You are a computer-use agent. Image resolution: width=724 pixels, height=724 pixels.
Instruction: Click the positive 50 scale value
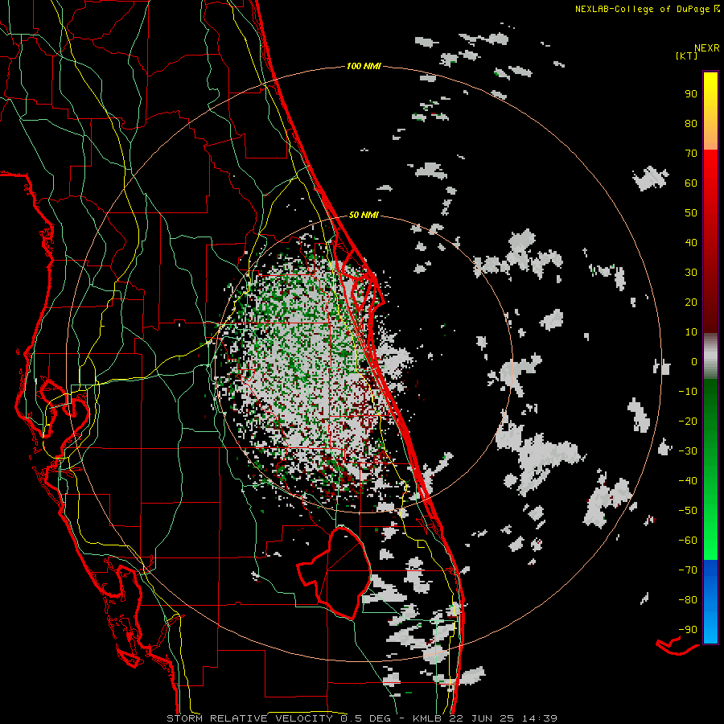691,213
